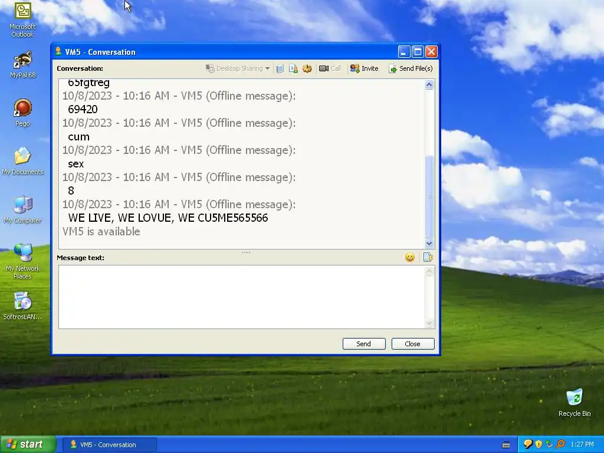Screen dimensions: 604x453
Task: Select the My Computer desktop icon
Action: pyautogui.click(x=23, y=209)
